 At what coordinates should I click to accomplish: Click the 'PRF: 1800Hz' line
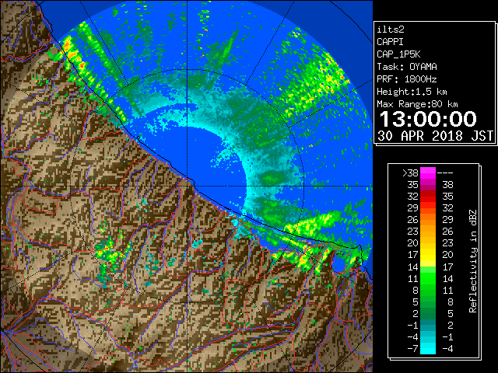(x=407, y=79)
